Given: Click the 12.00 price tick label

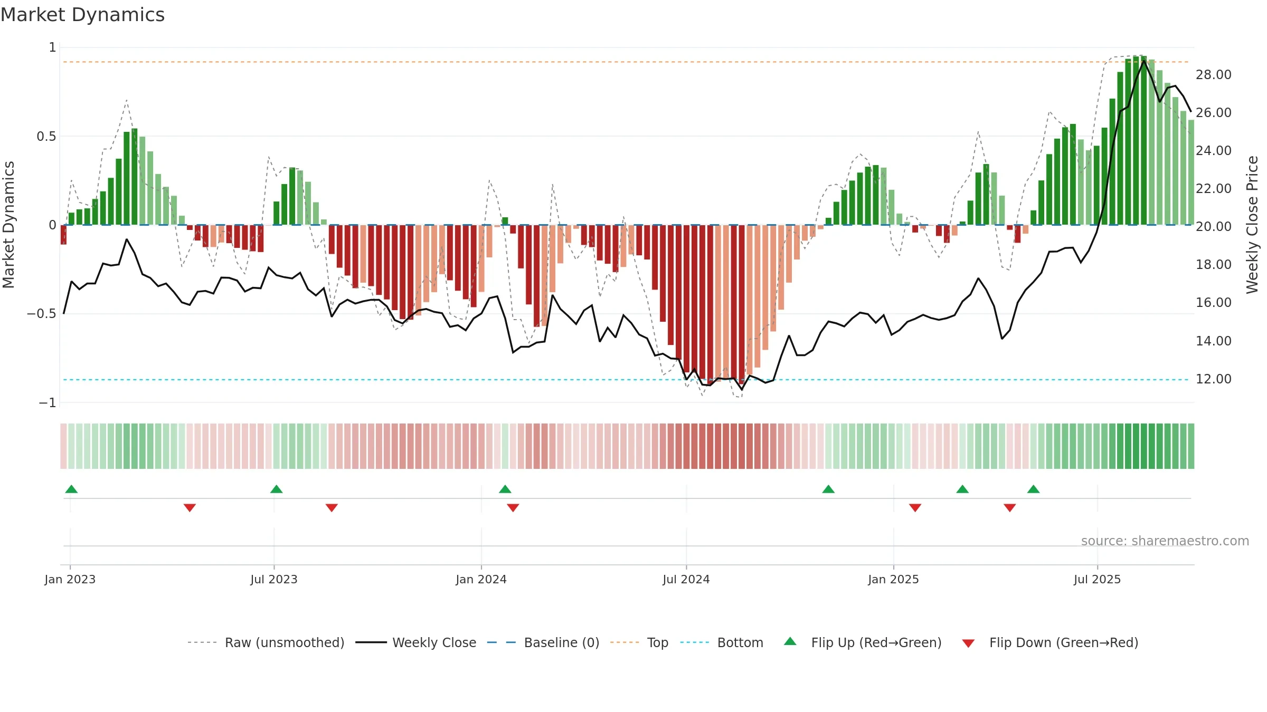Looking at the screenshot, I should [x=1214, y=379].
